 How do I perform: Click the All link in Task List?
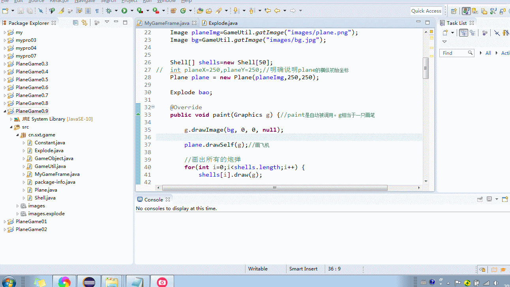[488, 53]
